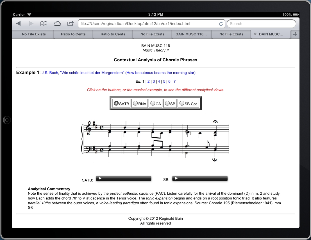
Task: Go to example 5 link
Action: pos(164,82)
